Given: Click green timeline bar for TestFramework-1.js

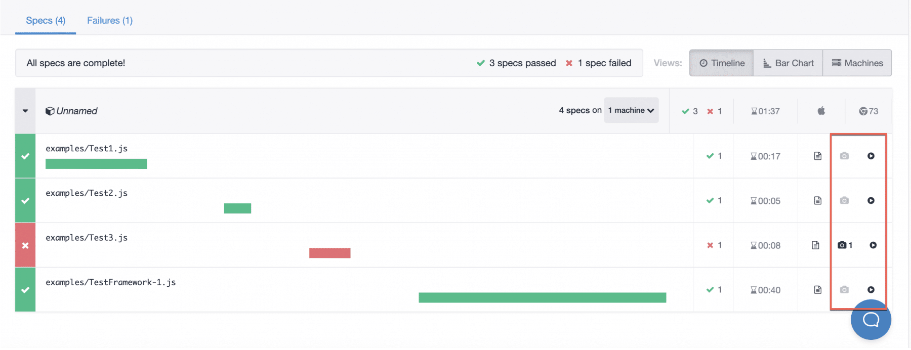Looking at the screenshot, I should [542, 297].
